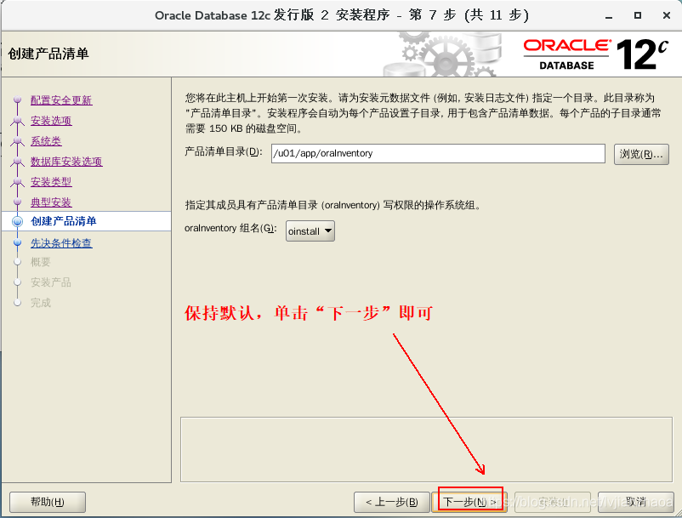Screen dimensions: 682x518
Task: Focus the 产品清单目录 path field
Action: [x=438, y=154]
